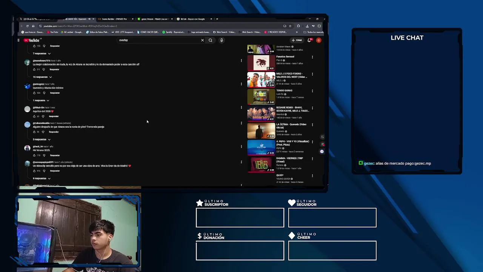Open 'Mi unidad - Google' bookmark
This screenshot has height=272, width=483.
[72, 32]
